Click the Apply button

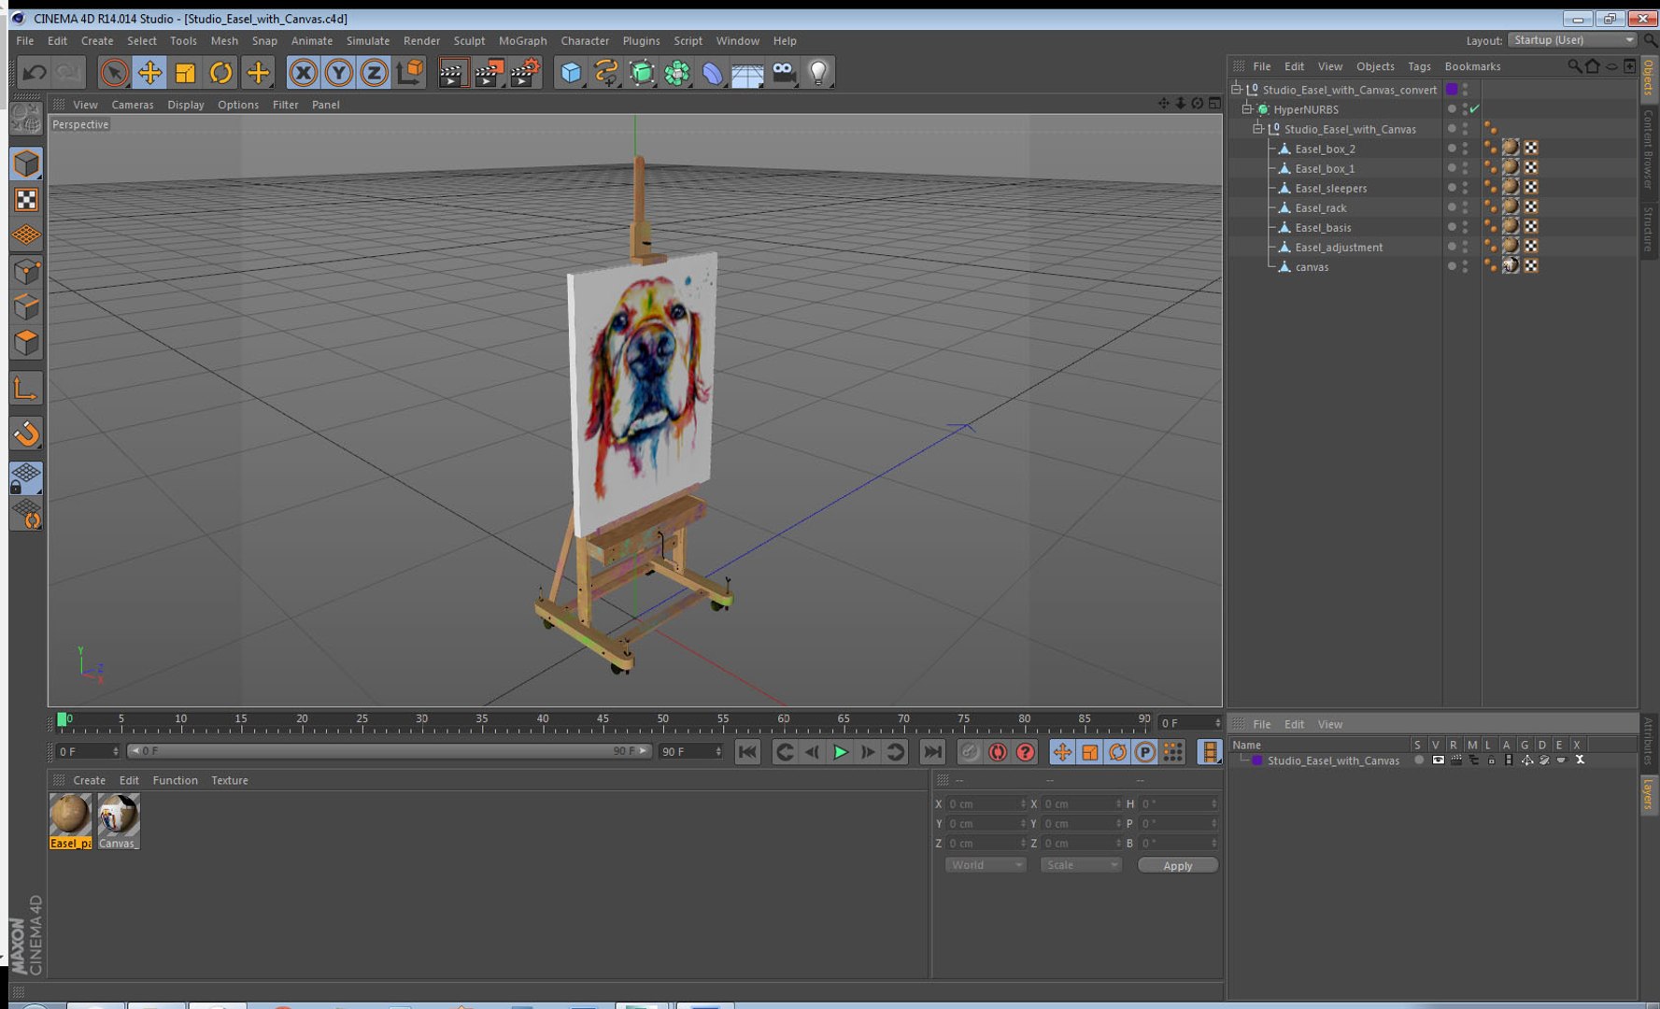pos(1177,866)
